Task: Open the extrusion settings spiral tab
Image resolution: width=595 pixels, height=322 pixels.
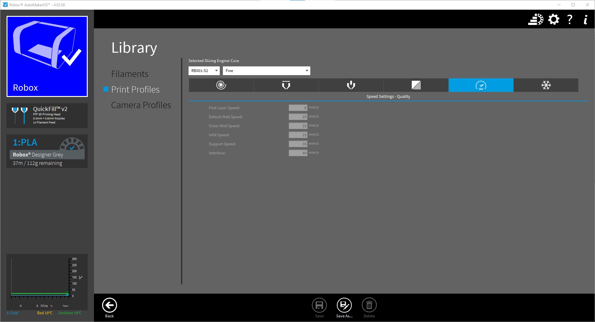Action: pyautogui.click(x=221, y=85)
